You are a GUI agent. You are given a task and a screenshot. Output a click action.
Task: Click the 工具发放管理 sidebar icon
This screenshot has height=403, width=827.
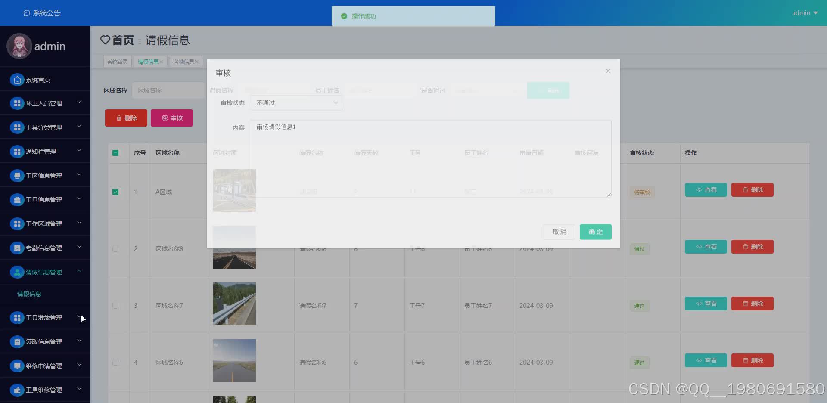(x=17, y=318)
